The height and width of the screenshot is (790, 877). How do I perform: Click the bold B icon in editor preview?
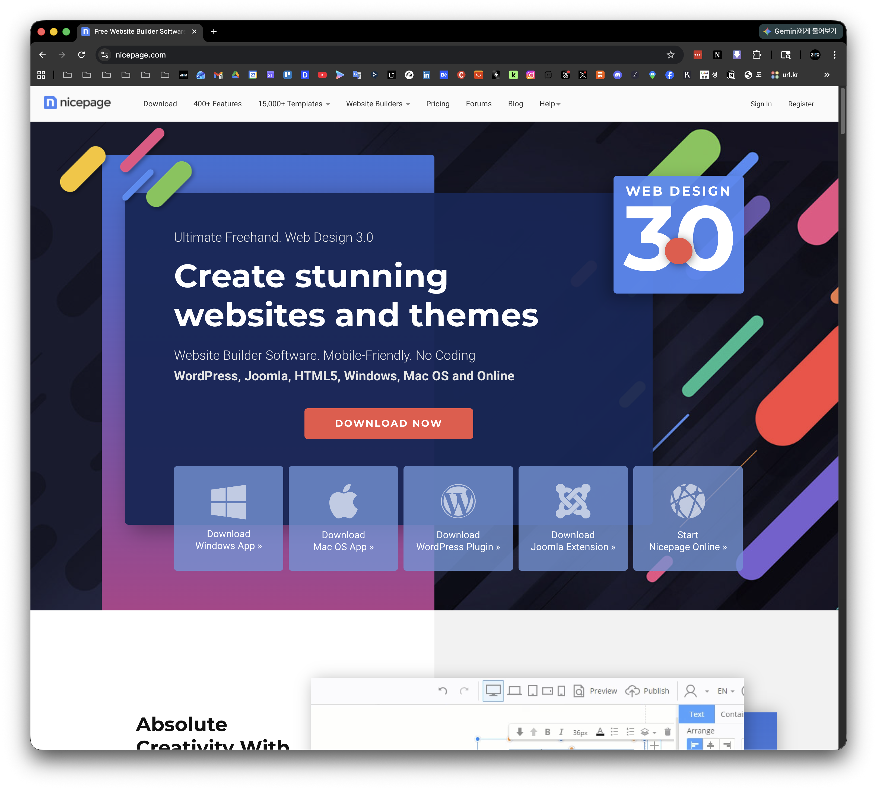548,732
